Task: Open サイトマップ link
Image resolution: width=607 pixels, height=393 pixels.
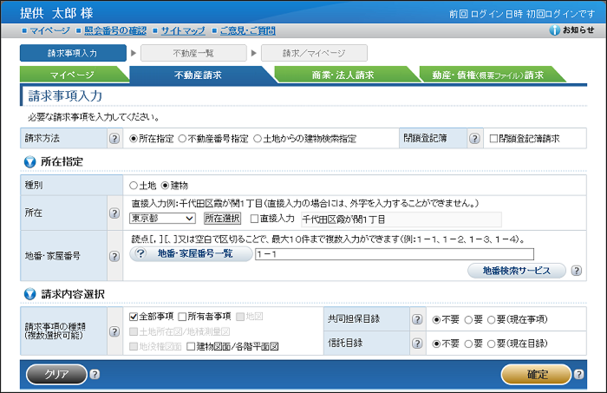Action: (x=183, y=30)
